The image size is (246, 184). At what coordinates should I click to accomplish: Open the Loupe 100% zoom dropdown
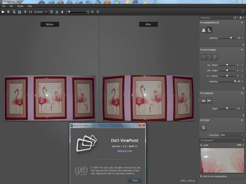point(240,145)
